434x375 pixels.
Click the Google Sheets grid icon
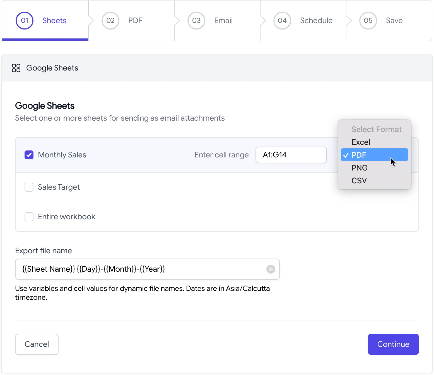pyautogui.click(x=16, y=68)
